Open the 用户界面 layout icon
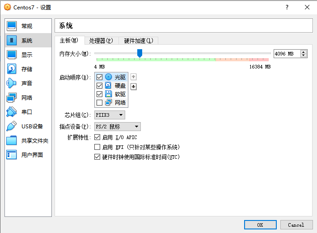 (x=12, y=155)
